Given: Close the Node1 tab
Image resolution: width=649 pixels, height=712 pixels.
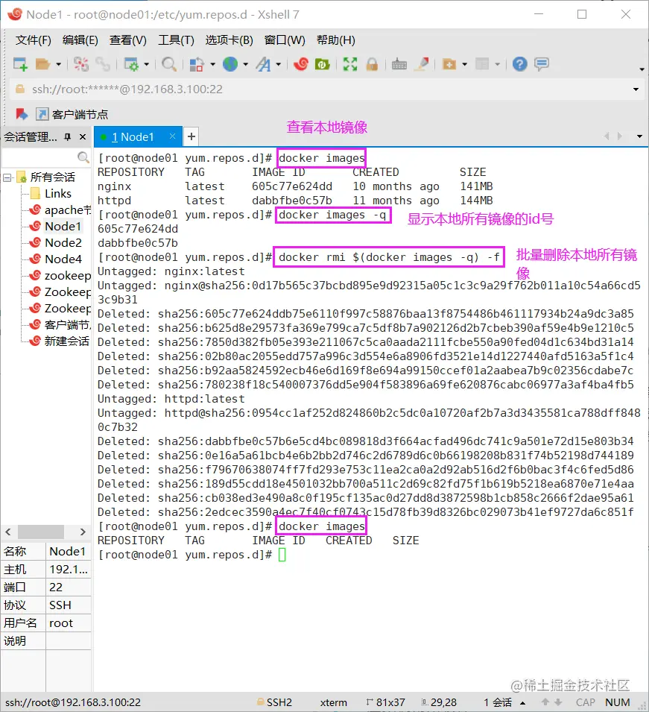Looking at the screenshot, I should [x=172, y=136].
